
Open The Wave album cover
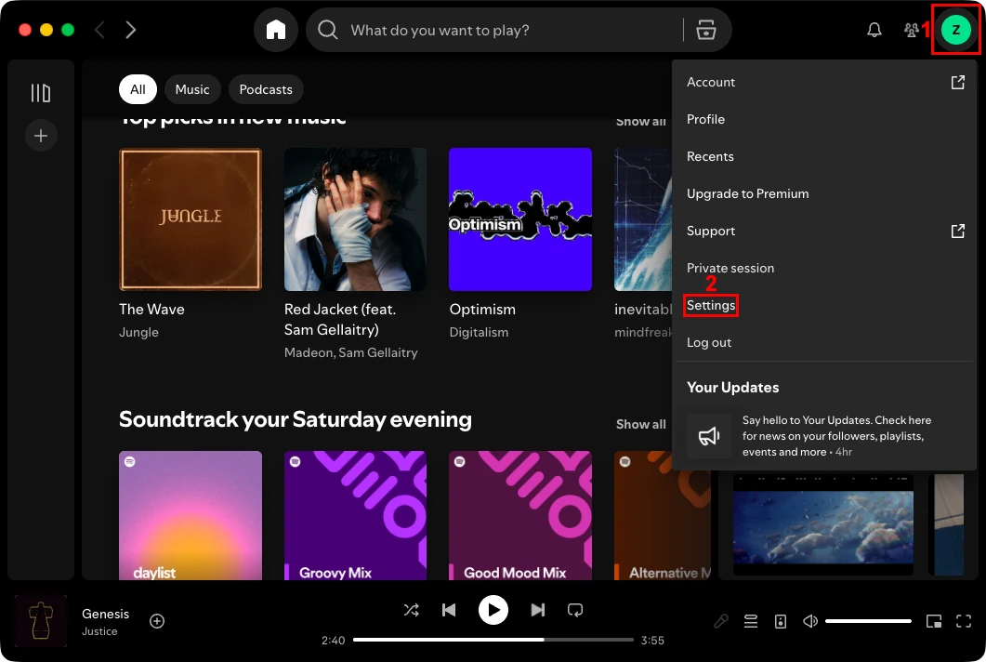pos(191,219)
